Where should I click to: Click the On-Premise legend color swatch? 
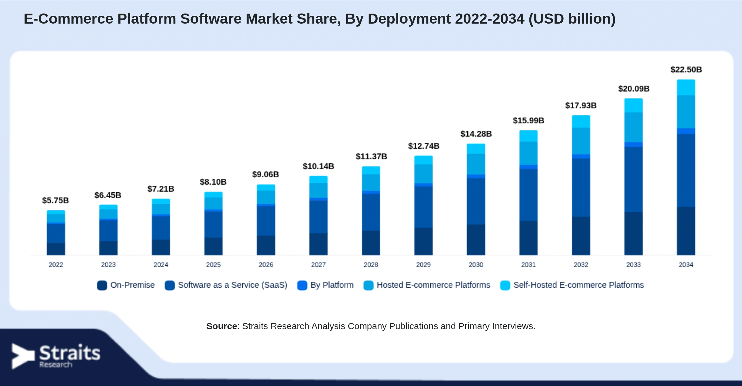point(102,285)
